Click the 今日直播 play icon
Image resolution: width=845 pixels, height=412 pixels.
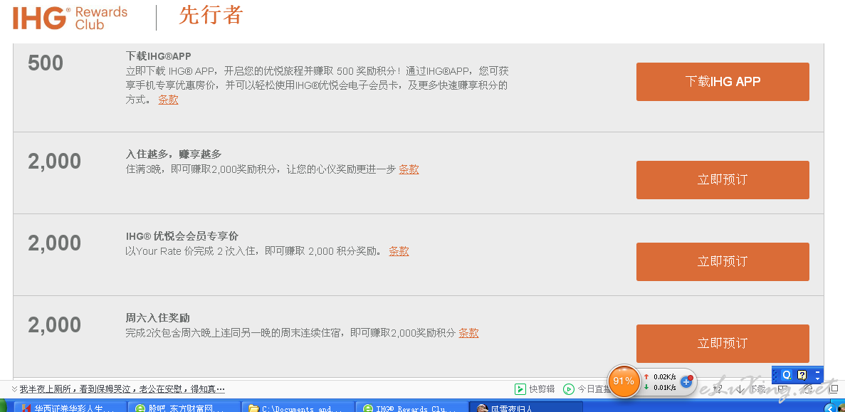point(569,389)
